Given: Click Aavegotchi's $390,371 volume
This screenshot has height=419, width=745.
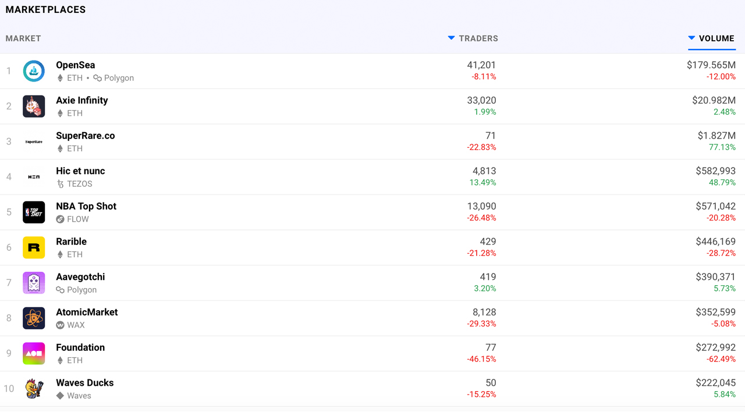Looking at the screenshot, I should (716, 277).
